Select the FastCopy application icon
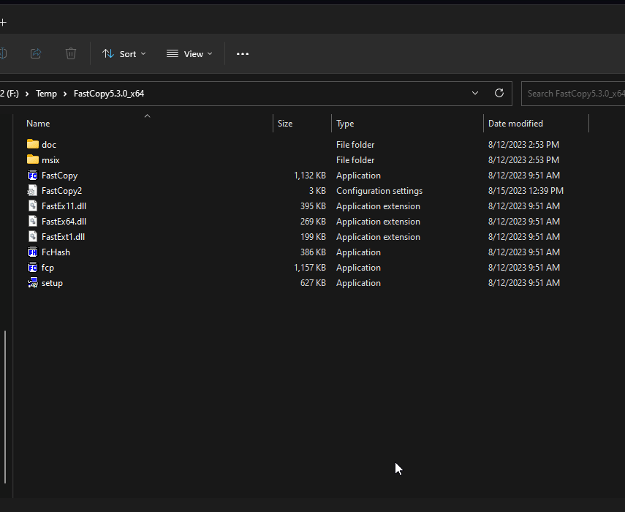Image resolution: width=625 pixels, height=512 pixels. (x=33, y=175)
